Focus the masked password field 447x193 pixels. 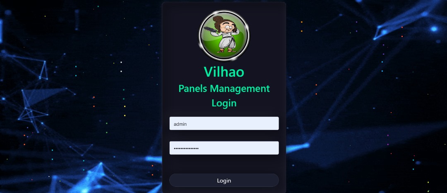[224, 148]
